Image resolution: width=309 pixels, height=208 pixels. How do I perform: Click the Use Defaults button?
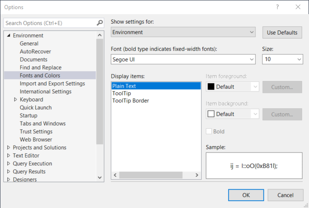(282, 33)
